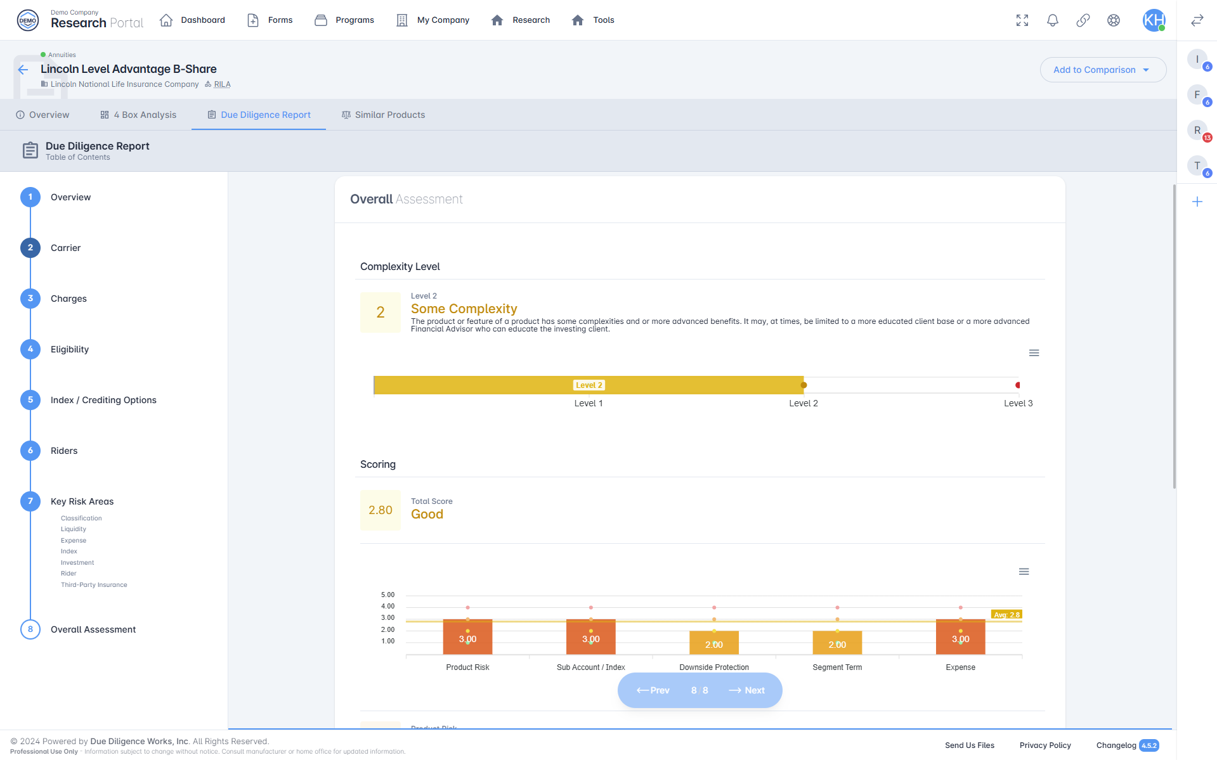Go to step 7 Key Risk Areas
The height and width of the screenshot is (760, 1217).
(x=67, y=501)
